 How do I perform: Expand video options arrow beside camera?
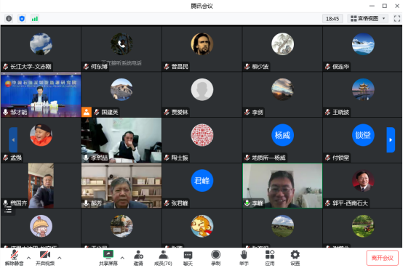pos(60,258)
